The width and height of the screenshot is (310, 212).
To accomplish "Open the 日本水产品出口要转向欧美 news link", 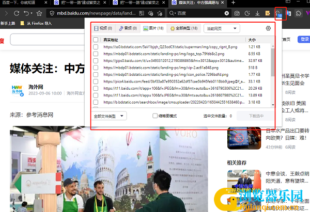I will pyautogui.click(x=287, y=134).
